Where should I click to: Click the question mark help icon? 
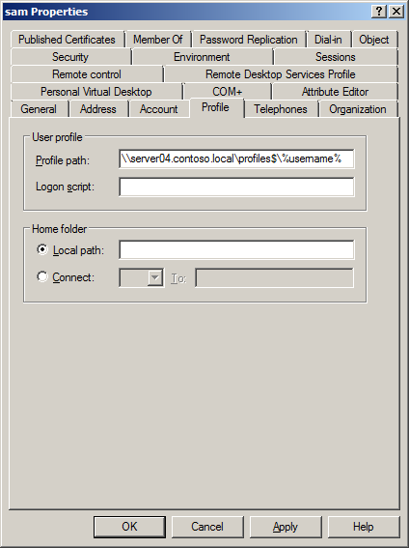tap(379, 12)
